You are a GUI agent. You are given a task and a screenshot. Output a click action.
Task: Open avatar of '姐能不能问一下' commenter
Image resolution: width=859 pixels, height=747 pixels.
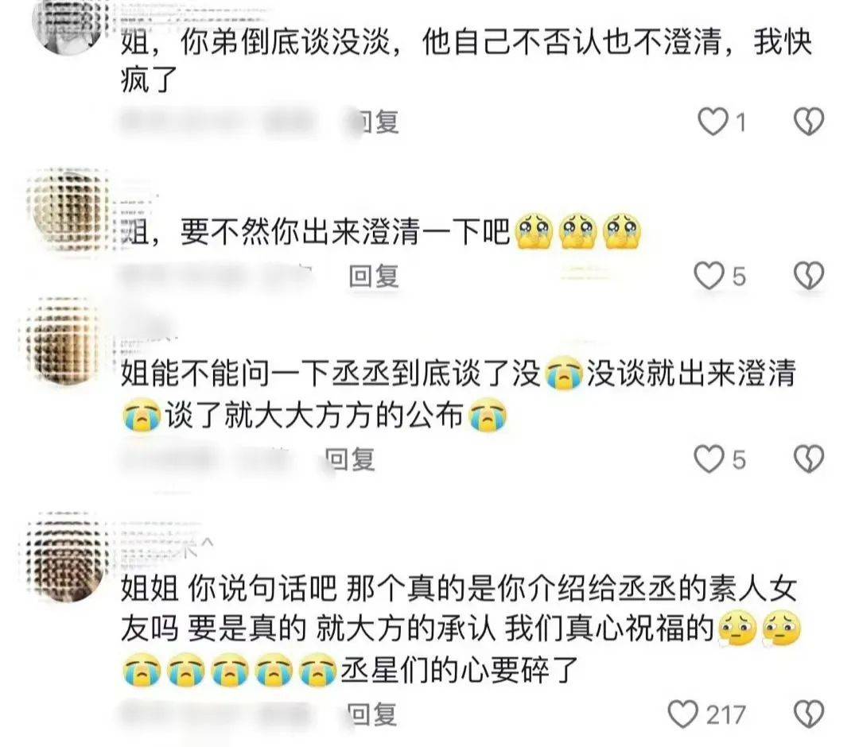coord(64,340)
